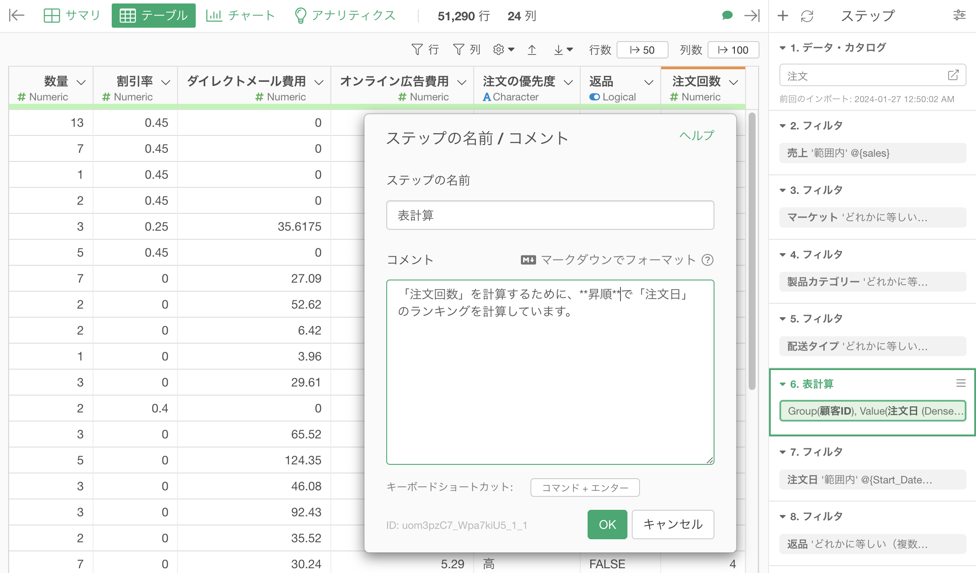The height and width of the screenshot is (573, 976).
Task: Open the table gear settings dropdown
Action: 504,50
